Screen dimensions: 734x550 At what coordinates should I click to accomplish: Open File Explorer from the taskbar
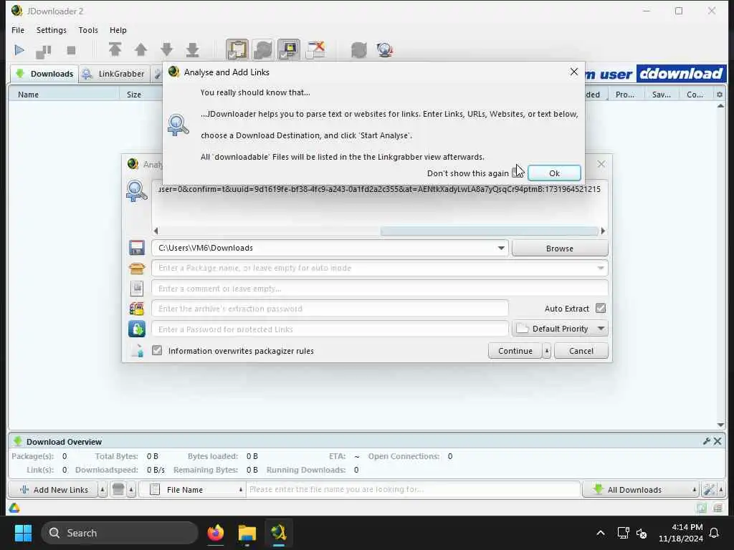(x=247, y=533)
